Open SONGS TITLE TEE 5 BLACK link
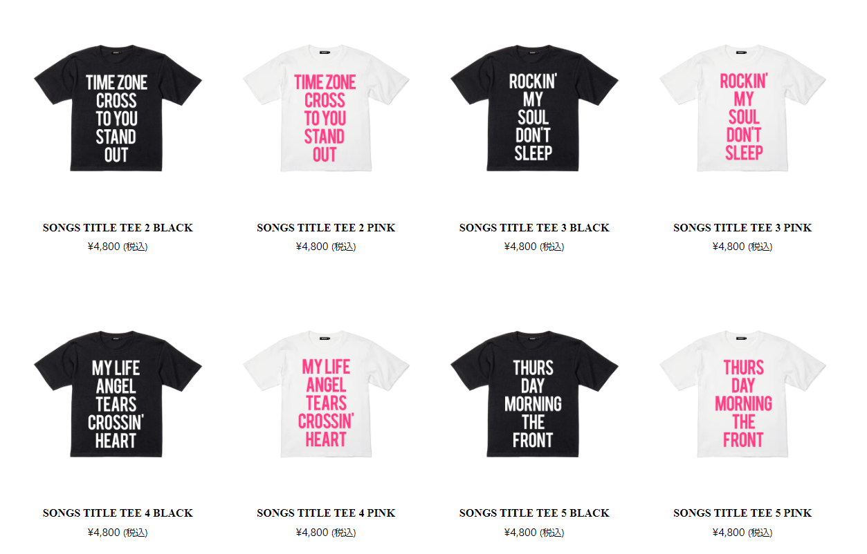 534,513
